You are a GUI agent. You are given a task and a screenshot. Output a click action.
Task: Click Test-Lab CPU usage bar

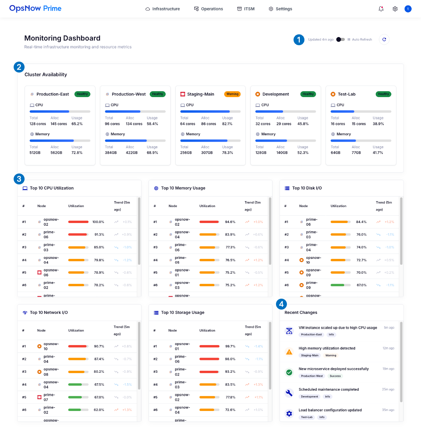click(361, 112)
